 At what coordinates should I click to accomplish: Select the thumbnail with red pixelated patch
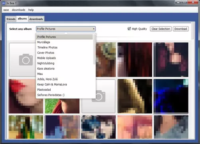[26, 96]
